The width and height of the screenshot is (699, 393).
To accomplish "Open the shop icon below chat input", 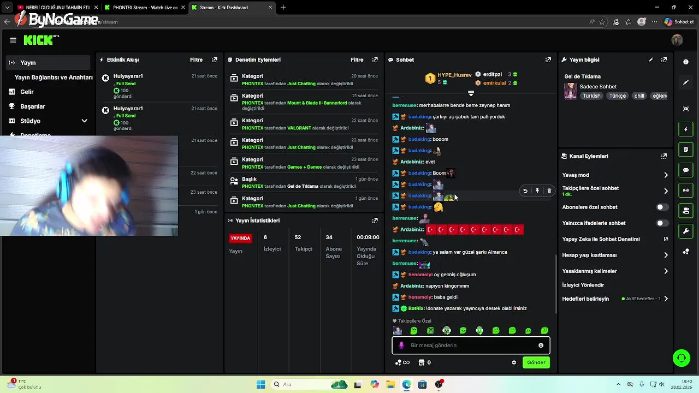I will click(x=422, y=362).
